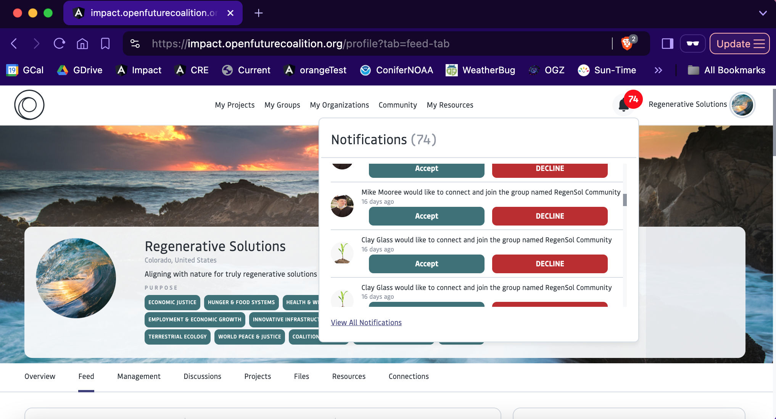
Task: Open All Bookmarks folder
Action: (726, 70)
